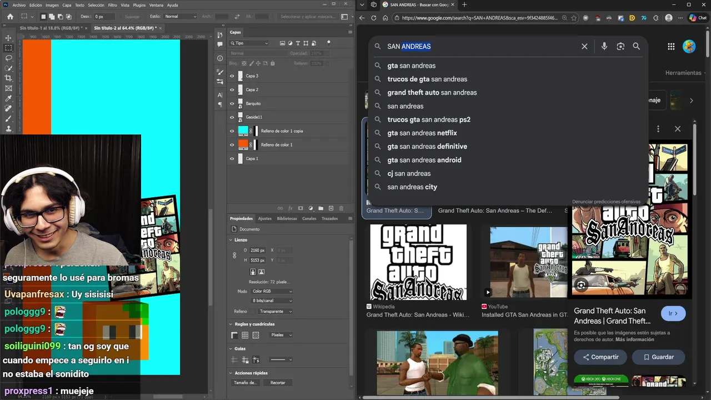
Task: Hide the Capa 2 layer
Action: [x=232, y=89]
